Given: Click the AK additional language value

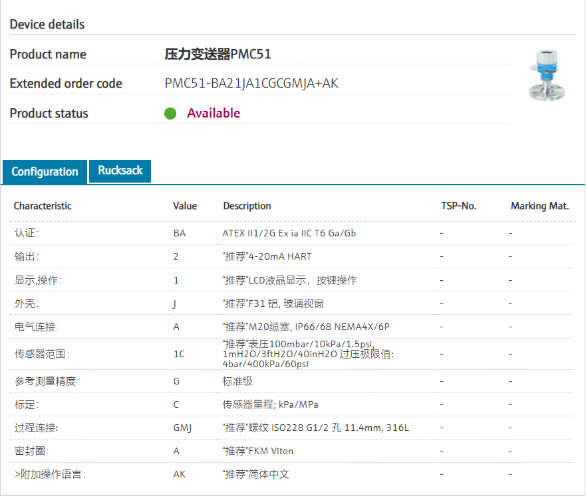Looking at the screenshot, I should point(180,474).
